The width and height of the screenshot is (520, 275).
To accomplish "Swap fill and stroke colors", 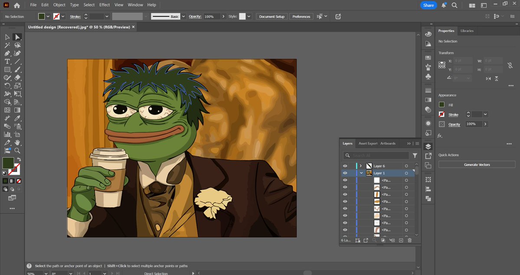I will pos(19,159).
